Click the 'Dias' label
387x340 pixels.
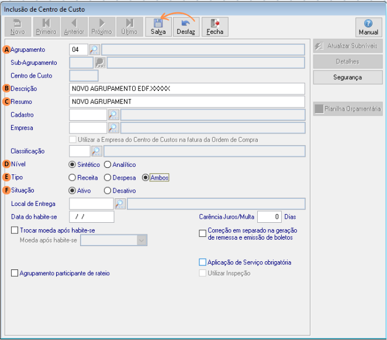pos(290,217)
